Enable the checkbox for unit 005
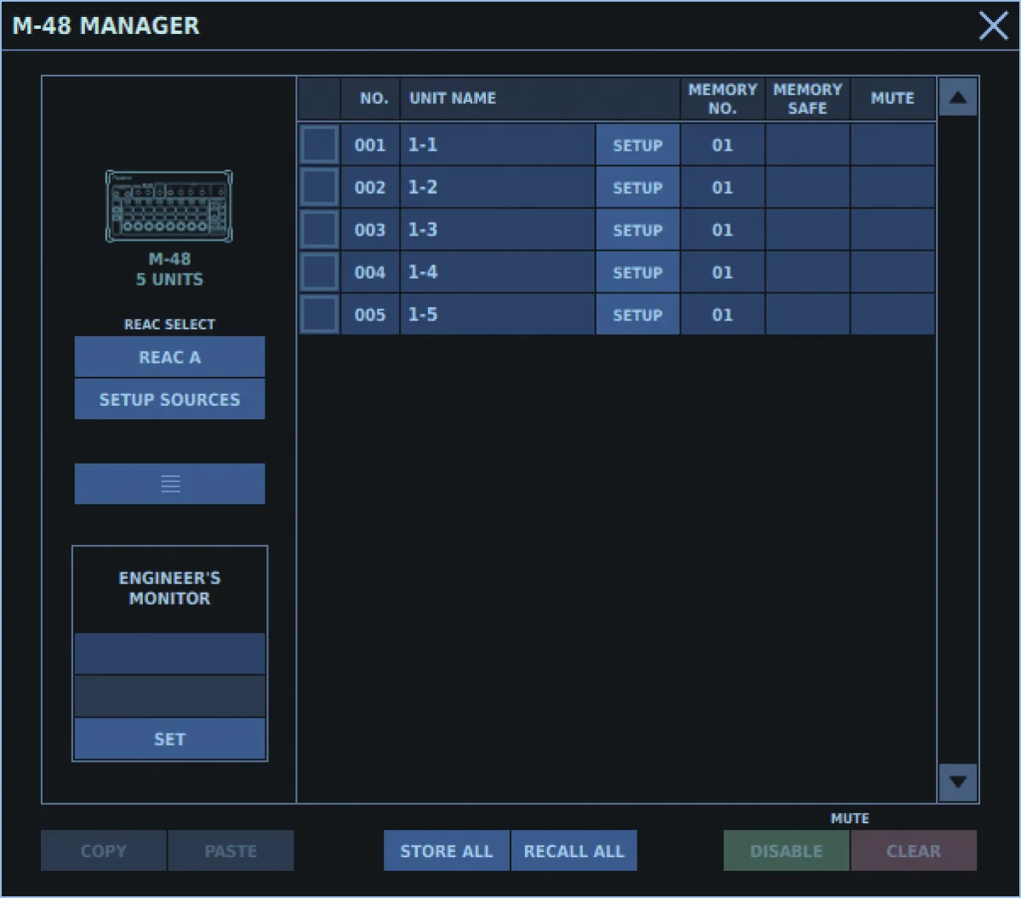 (x=320, y=315)
